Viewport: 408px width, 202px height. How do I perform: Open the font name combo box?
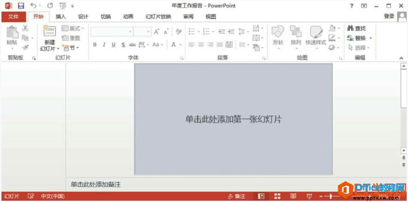tap(112, 32)
